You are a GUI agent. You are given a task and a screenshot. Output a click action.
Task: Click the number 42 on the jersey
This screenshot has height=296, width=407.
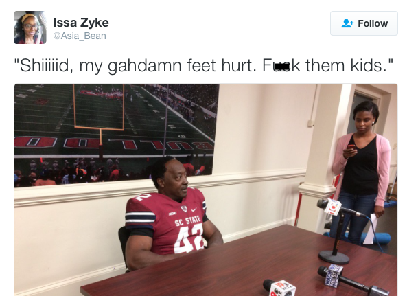click(x=189, y=238)
